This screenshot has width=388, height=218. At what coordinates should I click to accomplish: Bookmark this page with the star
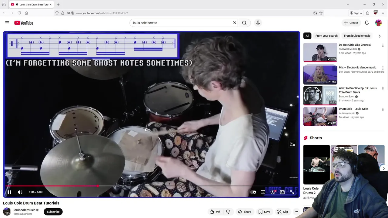point(321,13)
